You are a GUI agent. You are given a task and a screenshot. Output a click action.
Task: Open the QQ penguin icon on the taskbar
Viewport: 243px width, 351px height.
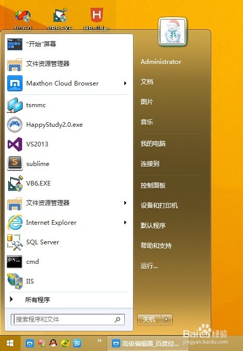[53, 343]
